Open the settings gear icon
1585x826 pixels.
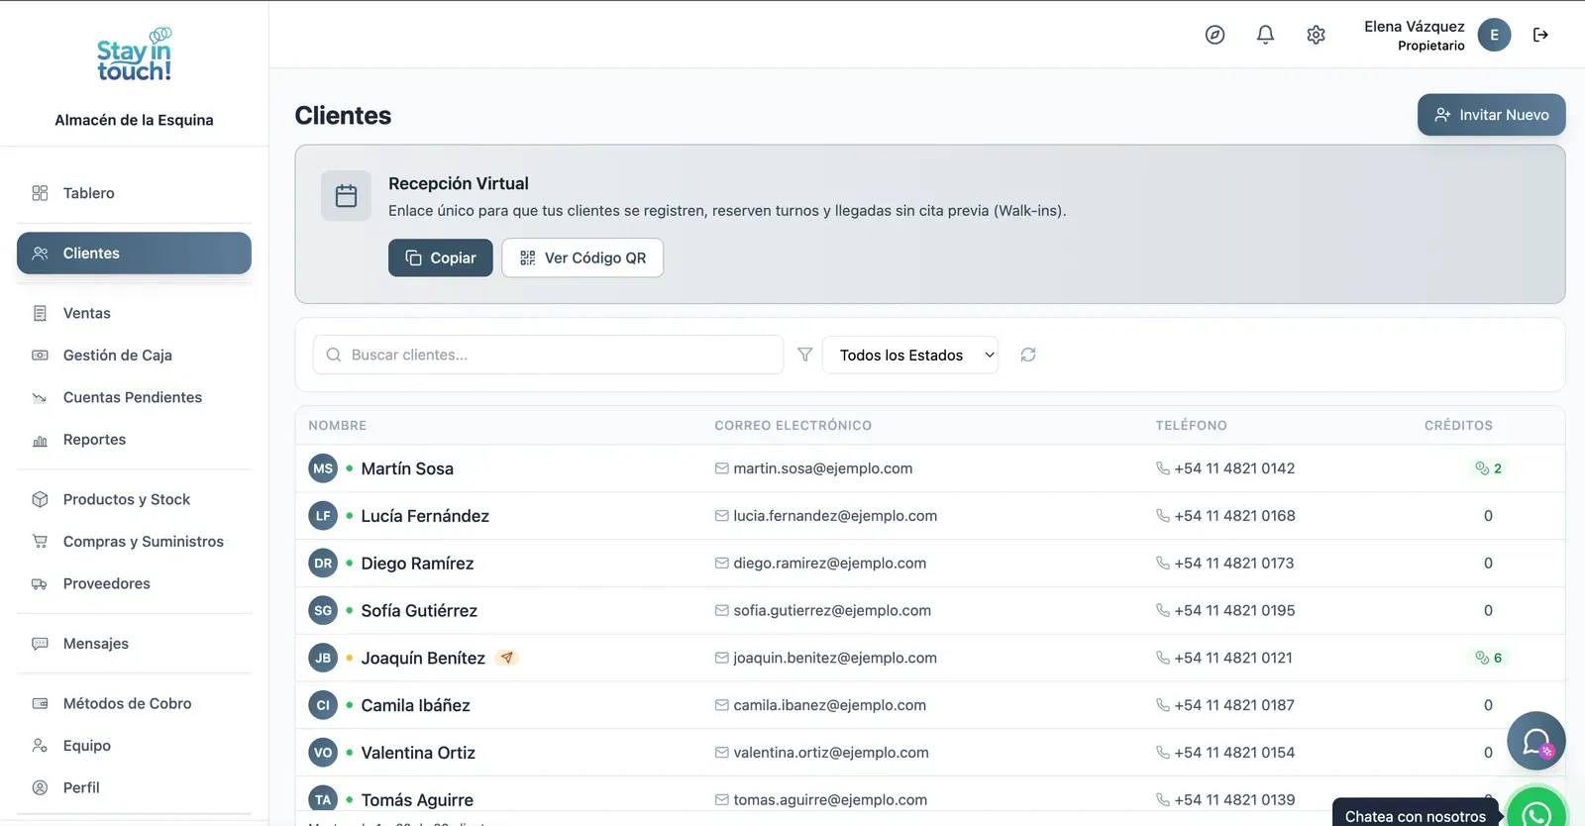coord(1316,35)
